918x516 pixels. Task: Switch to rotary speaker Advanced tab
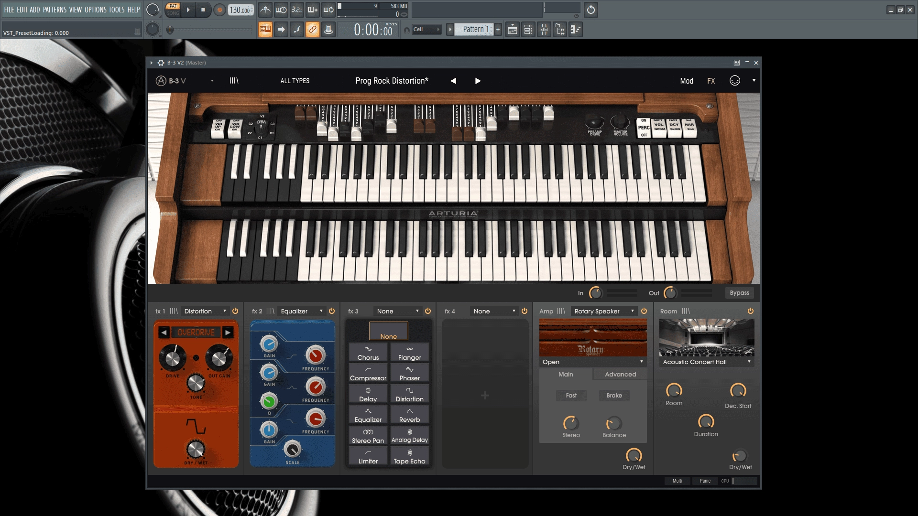pyautogui.click(x=620, y=374)
